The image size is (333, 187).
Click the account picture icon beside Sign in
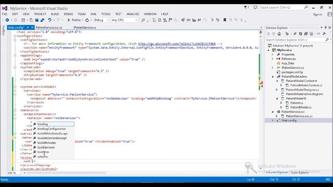pos(329,14)
